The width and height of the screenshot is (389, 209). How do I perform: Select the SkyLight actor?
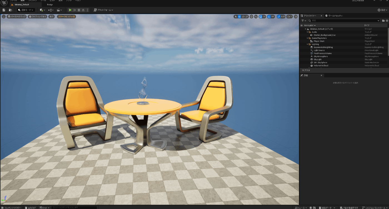click(x=318, y=59)
